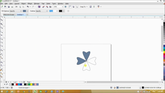Open the File menu
This screenshot has width=165, height=93.
pyautogui.click(x=2, y=4)
